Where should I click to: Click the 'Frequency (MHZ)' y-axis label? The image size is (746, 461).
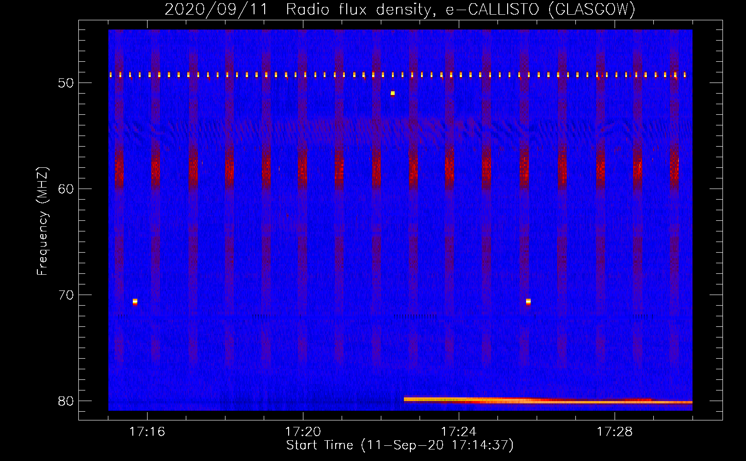(x=42, y=221)
